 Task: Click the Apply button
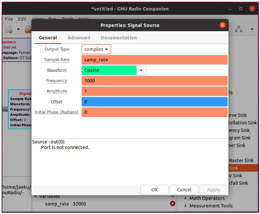click(x=214, y=190)
